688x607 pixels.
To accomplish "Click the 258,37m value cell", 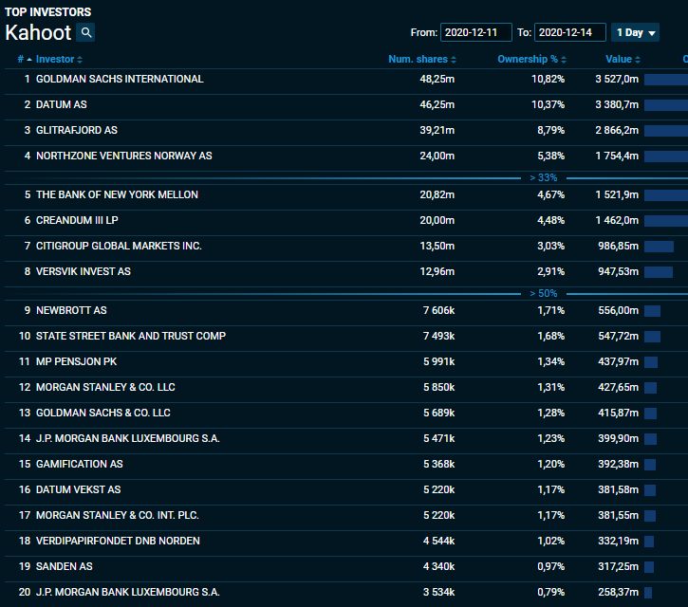I will point(618,592).
